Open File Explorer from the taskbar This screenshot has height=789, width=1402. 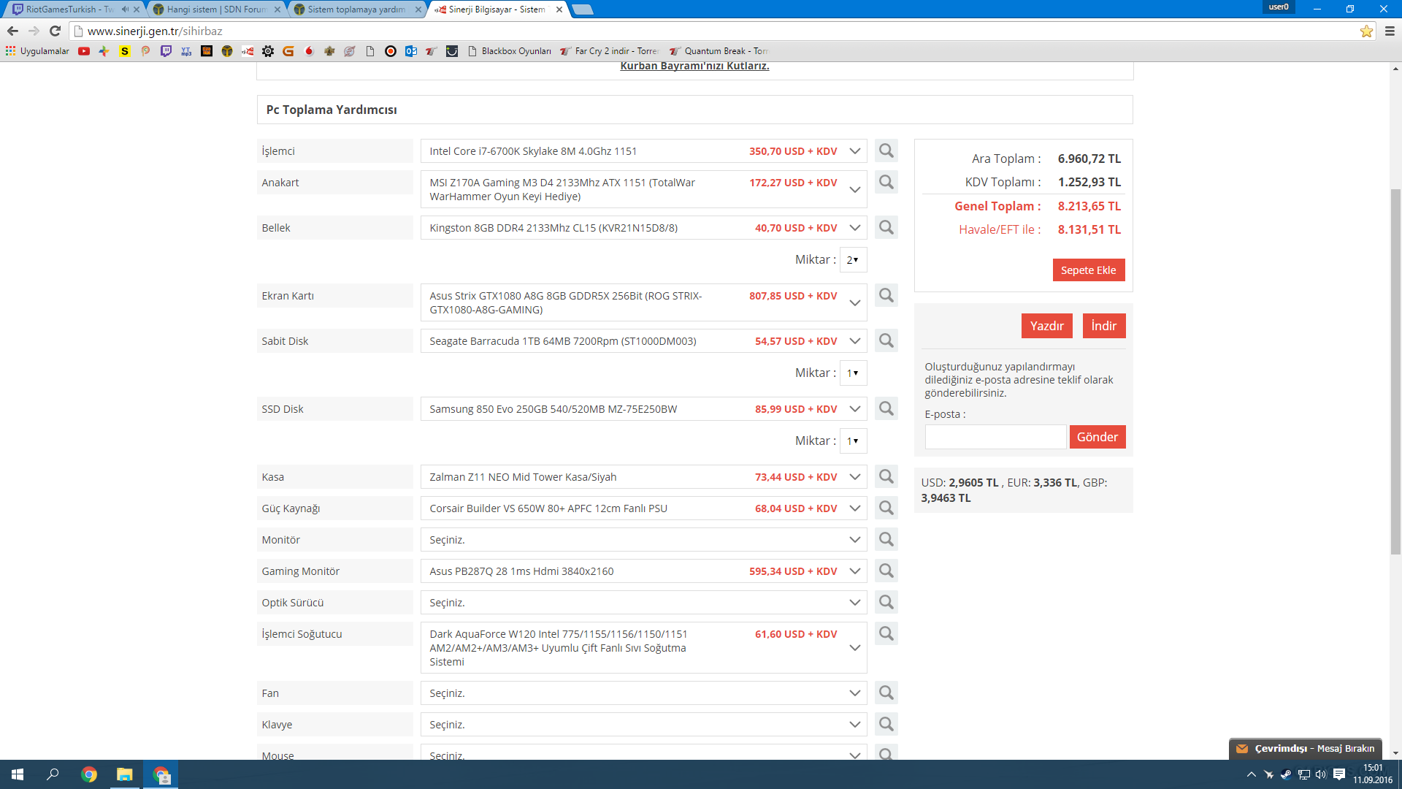pyautogui.click(x=124, y=774)
